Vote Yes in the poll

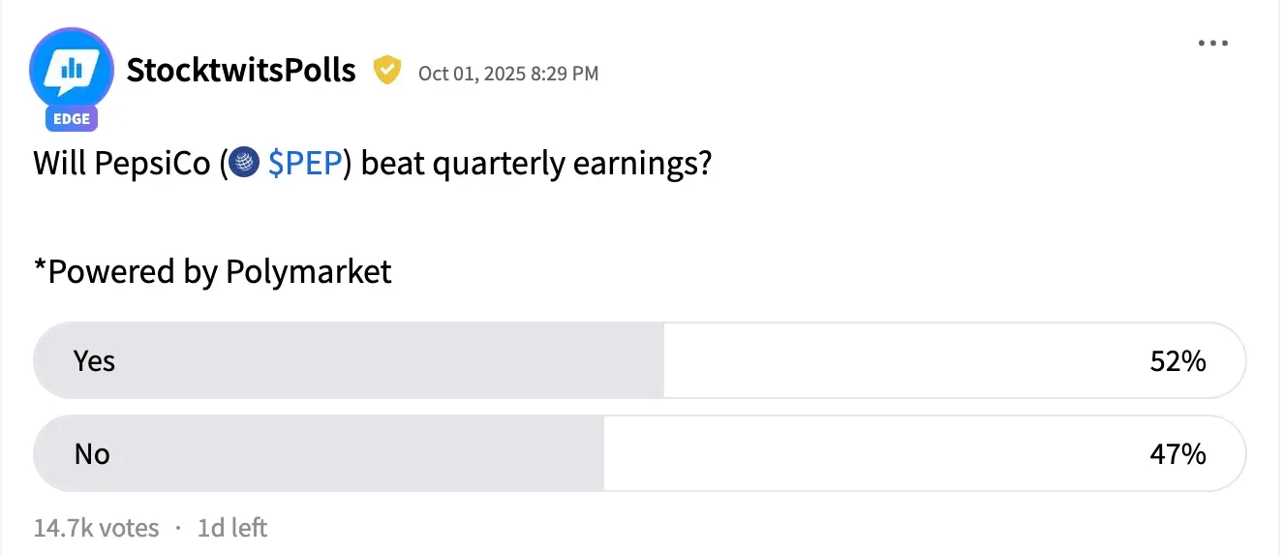(x=95, y=361)
